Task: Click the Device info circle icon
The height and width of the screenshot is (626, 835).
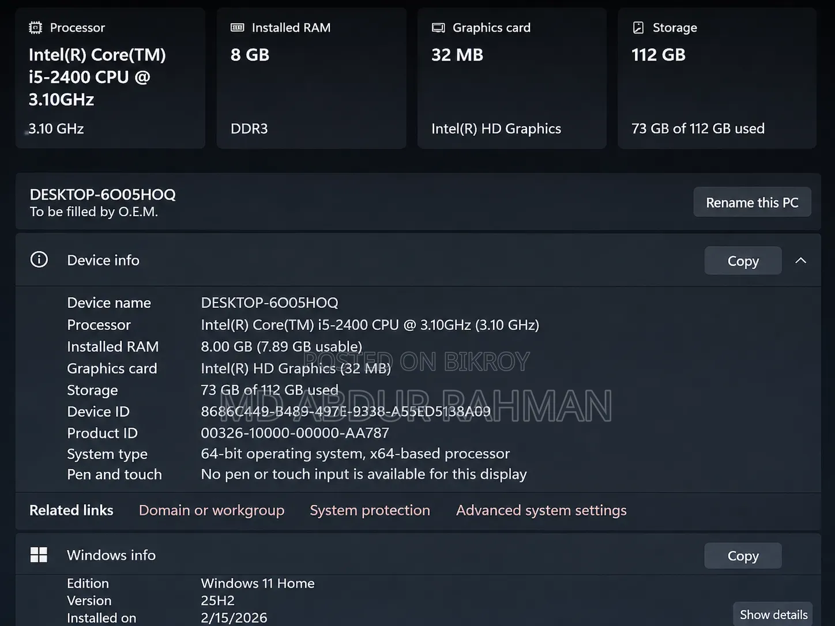Action: point(39,260)
